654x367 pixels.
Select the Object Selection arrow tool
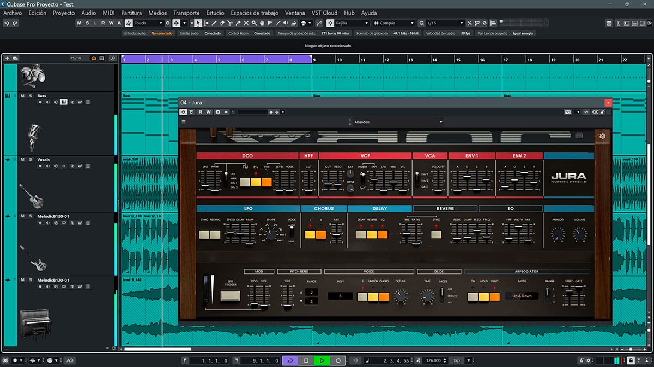[197, 23]
